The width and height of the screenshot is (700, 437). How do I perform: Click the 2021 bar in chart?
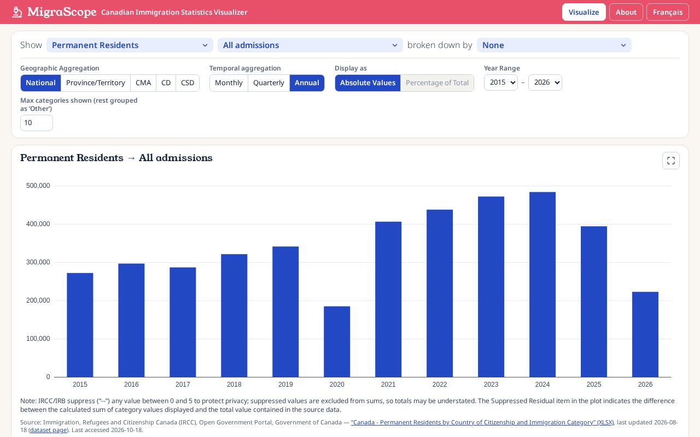coord(388,299)
